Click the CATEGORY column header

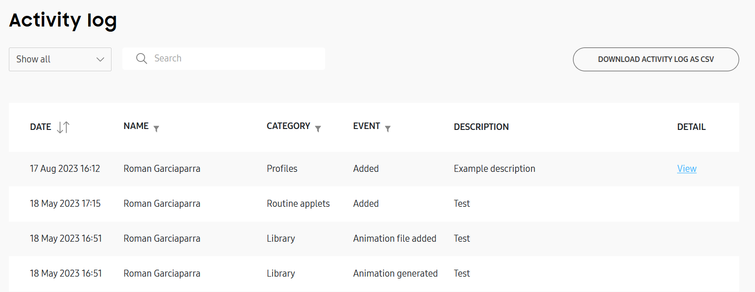click(x=288, y=126)
